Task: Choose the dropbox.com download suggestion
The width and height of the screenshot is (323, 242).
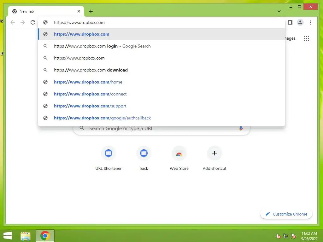Action: [x=162, y=70]
